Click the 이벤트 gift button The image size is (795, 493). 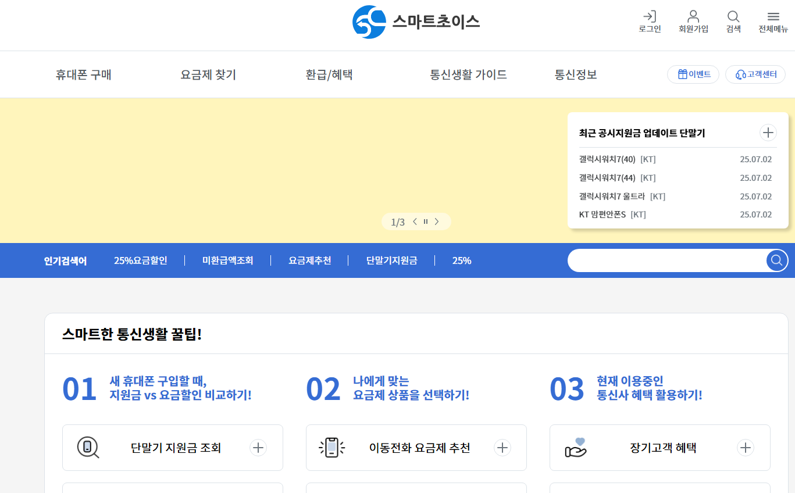[x=693, y=74]
